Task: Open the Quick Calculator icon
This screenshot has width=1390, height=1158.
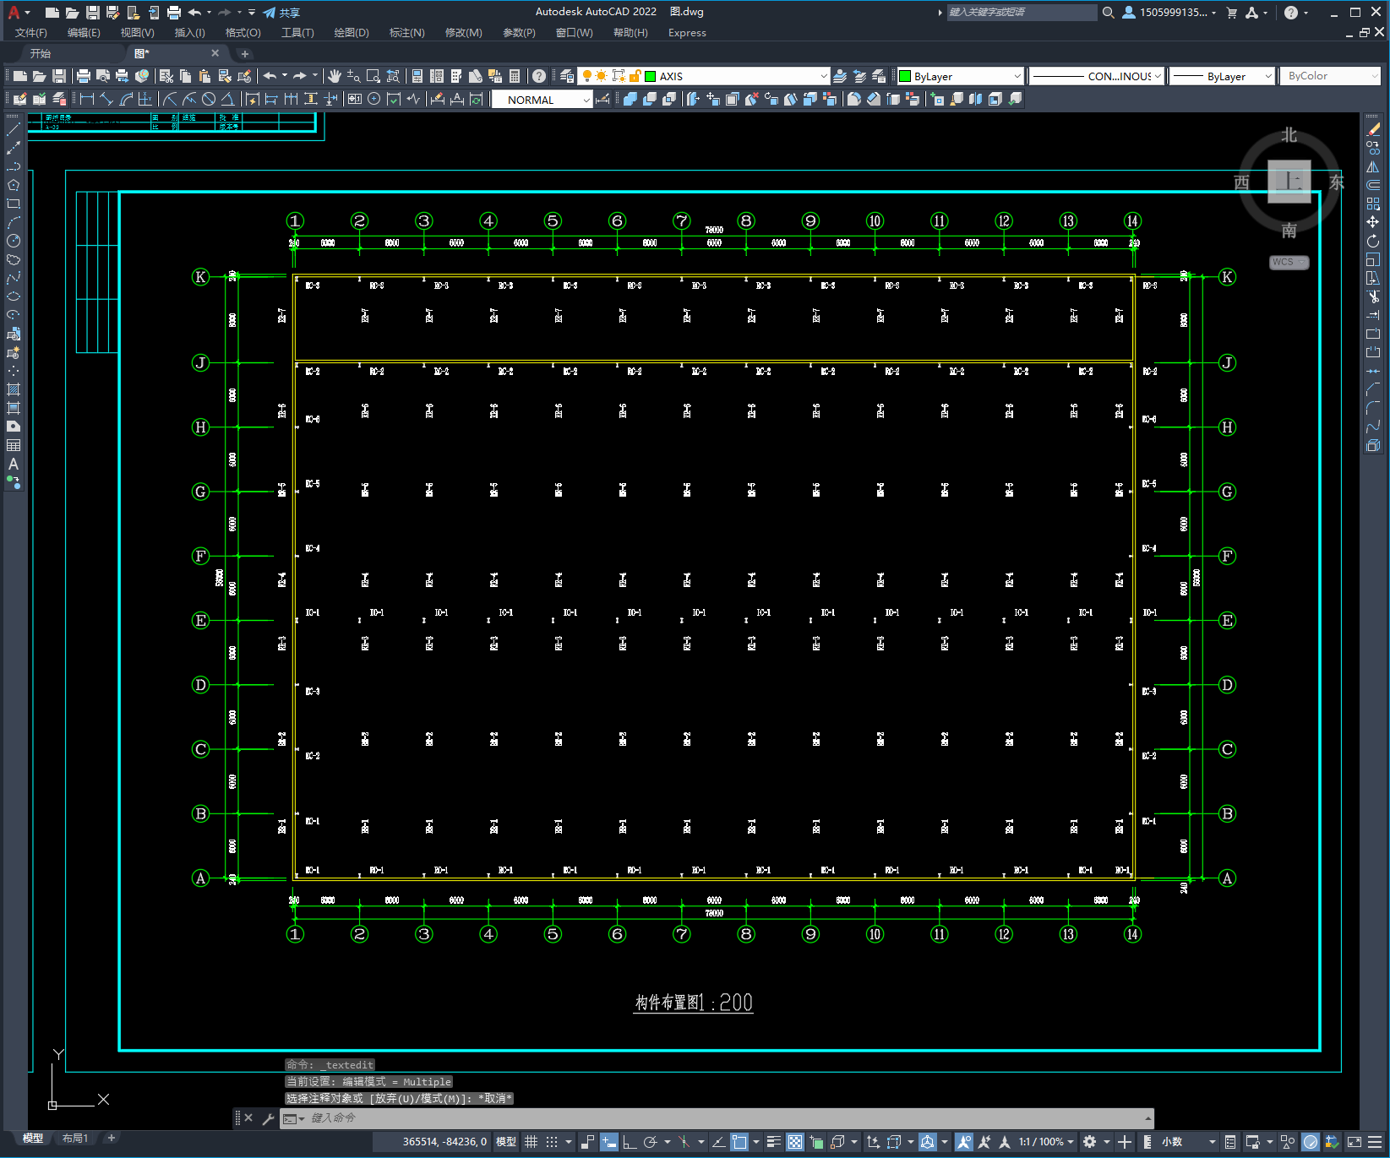Action: pyautogui.click(x=515, y=76)
